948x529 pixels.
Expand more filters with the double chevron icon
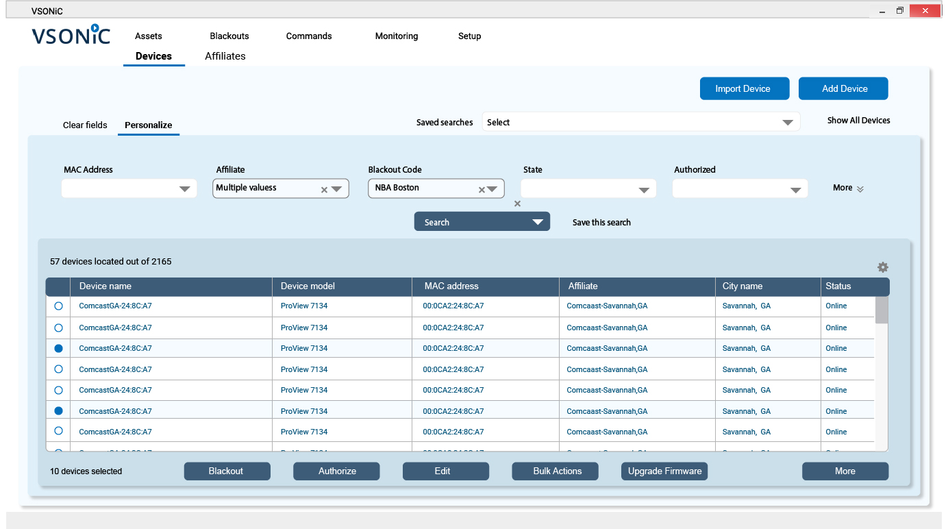click(860, 189)
